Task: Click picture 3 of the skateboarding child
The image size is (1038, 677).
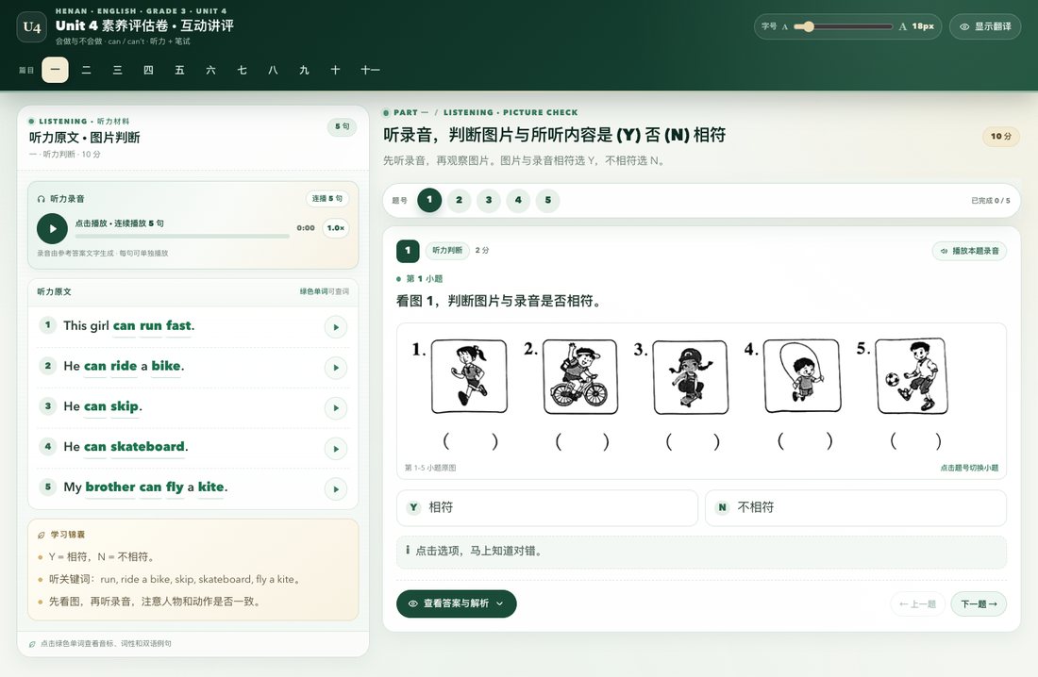Action: tap(691, 378)
